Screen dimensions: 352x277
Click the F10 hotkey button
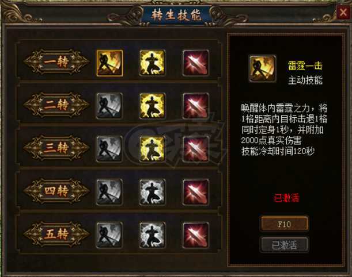[x=284, y=224]
